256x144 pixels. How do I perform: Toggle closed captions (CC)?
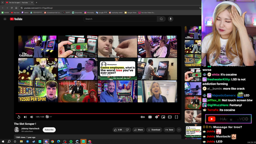point(150,117)
